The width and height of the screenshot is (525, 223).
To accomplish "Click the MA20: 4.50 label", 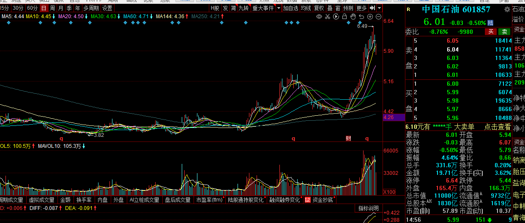I will pyautogui.click(x=70, y=16).
